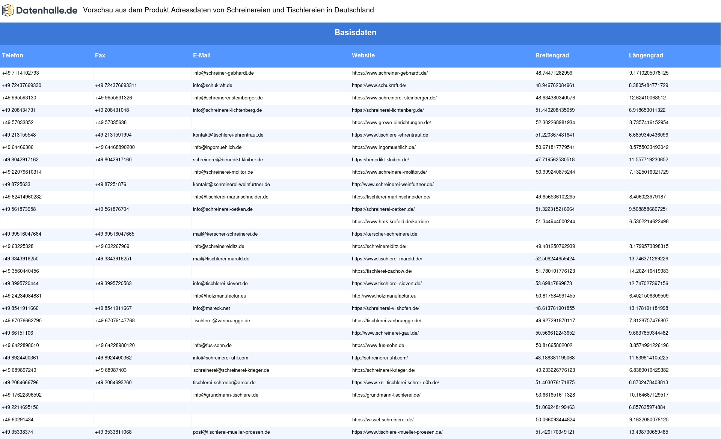Screen dimensions: 721x439
Task: Open https://www.tischlerei-marold.de/ website cell
Action: pos(387,259)
